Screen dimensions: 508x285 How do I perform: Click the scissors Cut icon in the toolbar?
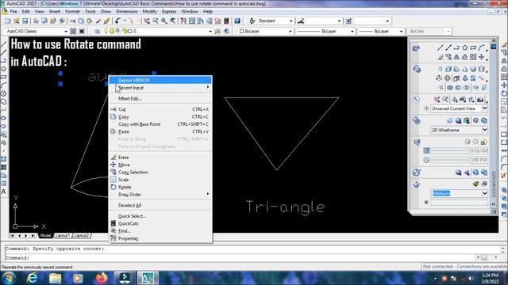click(72, 21)
